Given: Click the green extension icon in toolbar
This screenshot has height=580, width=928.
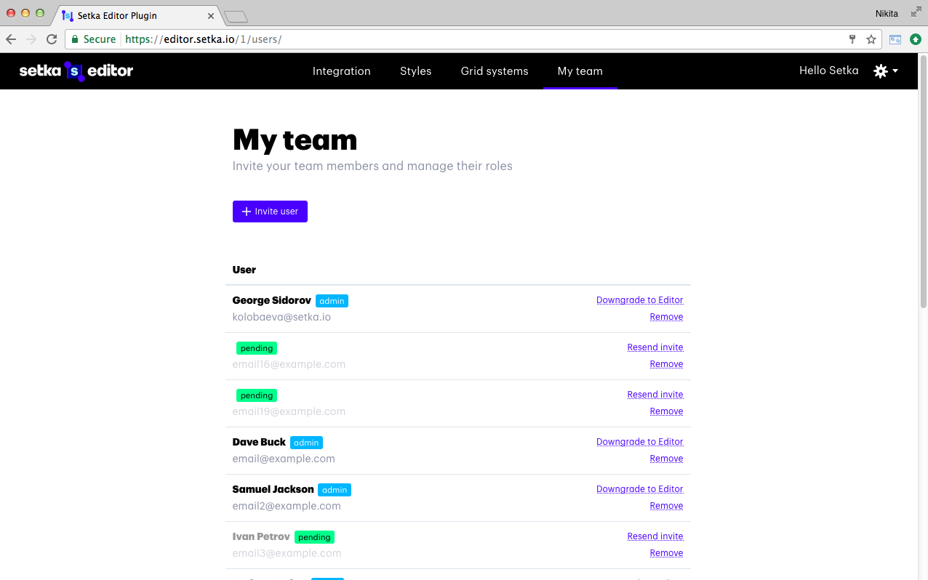Looking at the screenshot, I should coord(916,39).
